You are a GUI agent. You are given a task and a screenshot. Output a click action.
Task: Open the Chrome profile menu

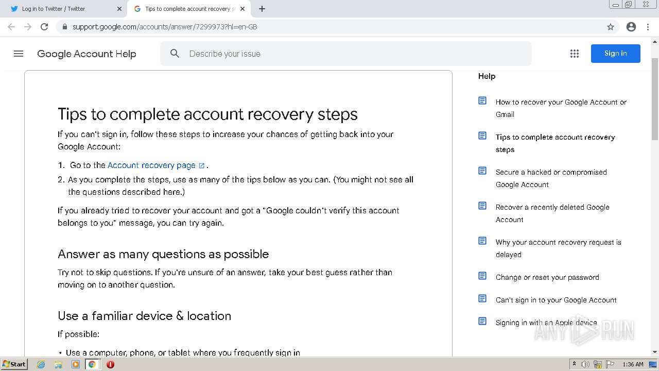(631, 27)
